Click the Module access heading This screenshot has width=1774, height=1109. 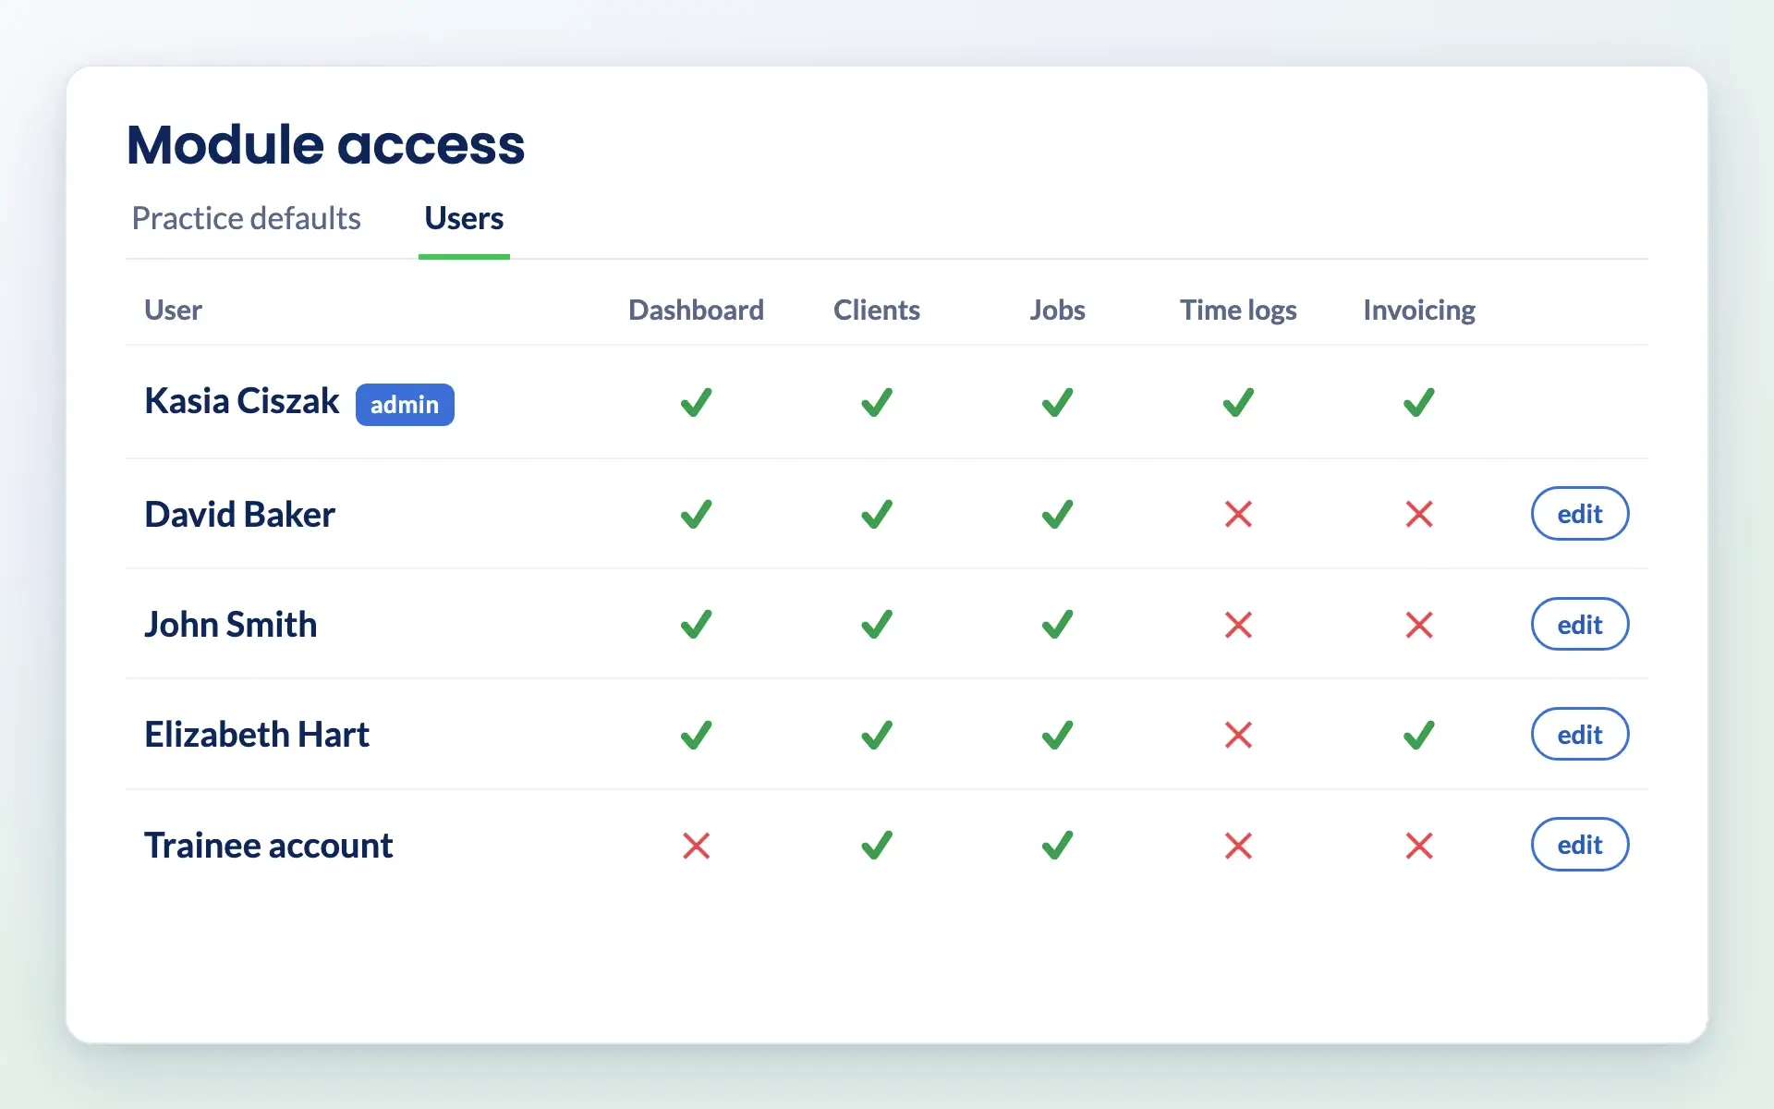(325, 145)
